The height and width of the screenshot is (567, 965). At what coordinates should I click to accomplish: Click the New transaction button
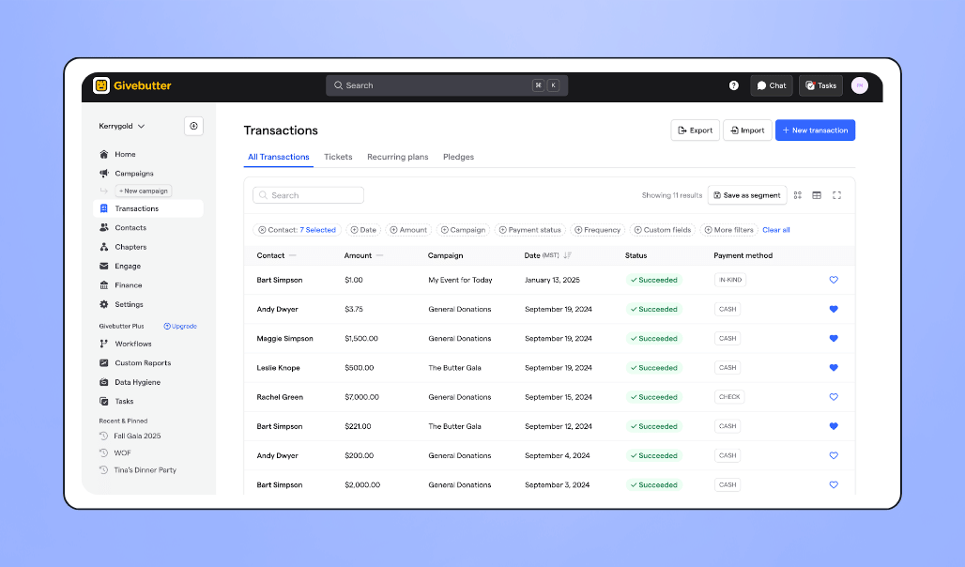pyautogui.click(x=815, y=130)
